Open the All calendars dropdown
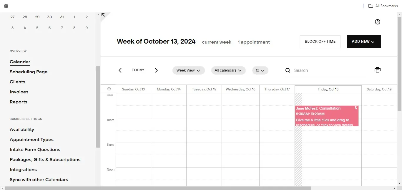The height and width of the screenshot is (190, 402). [x=228, y=70]
